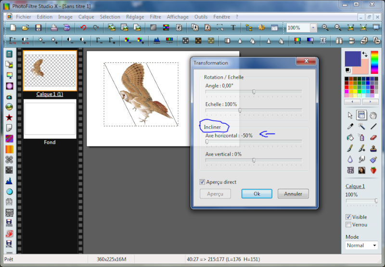Open the Calque menu

point(86,17)
